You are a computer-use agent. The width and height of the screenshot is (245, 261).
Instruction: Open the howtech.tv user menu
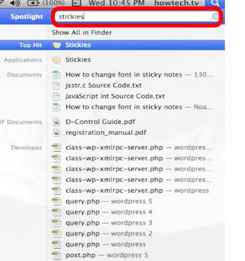pos(176,3)
